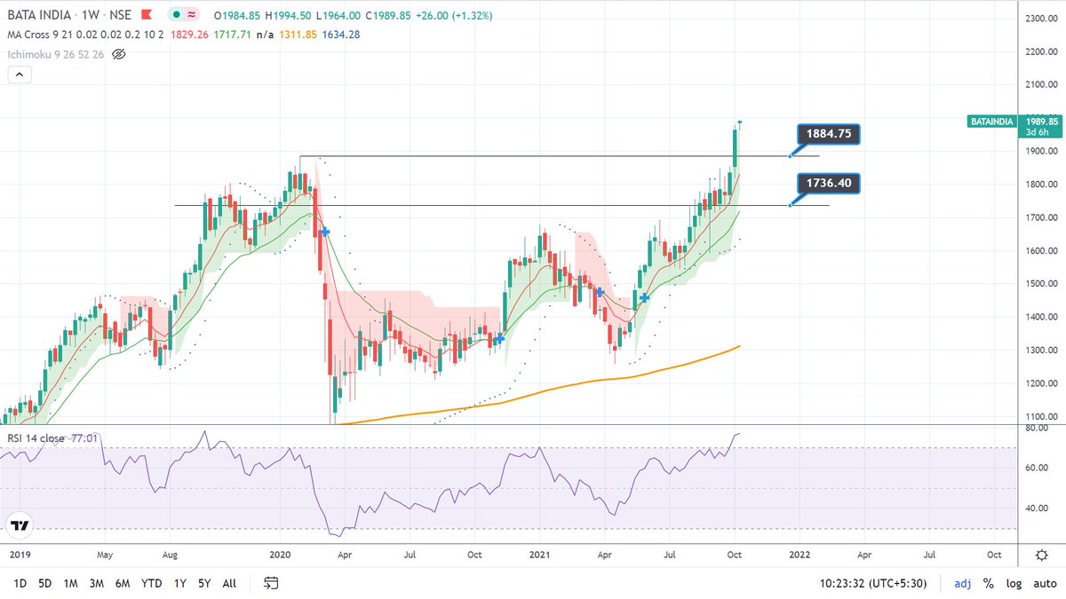Toggle the auto scale option
Screen dimensions: 1066x599
point(1045,583)
